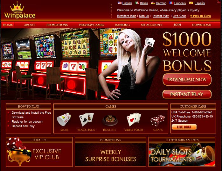Switch language using the Italian flag
Viewport: 222px width, 171px height.
(137, 3)
